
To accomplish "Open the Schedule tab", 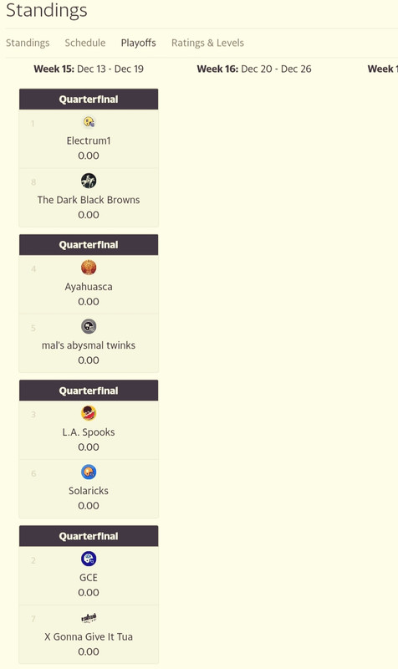I will [85, 43].
